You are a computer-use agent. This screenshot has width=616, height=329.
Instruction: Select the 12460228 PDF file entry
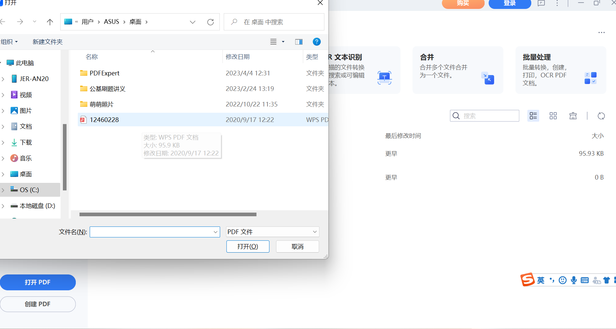[x=104, y=119]
